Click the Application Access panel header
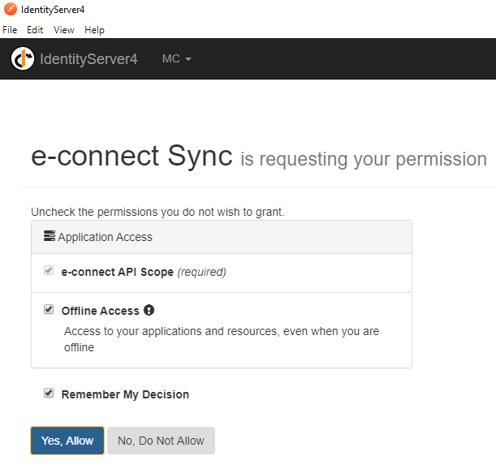This screenshot has height=469, width=496. [222, 237]
